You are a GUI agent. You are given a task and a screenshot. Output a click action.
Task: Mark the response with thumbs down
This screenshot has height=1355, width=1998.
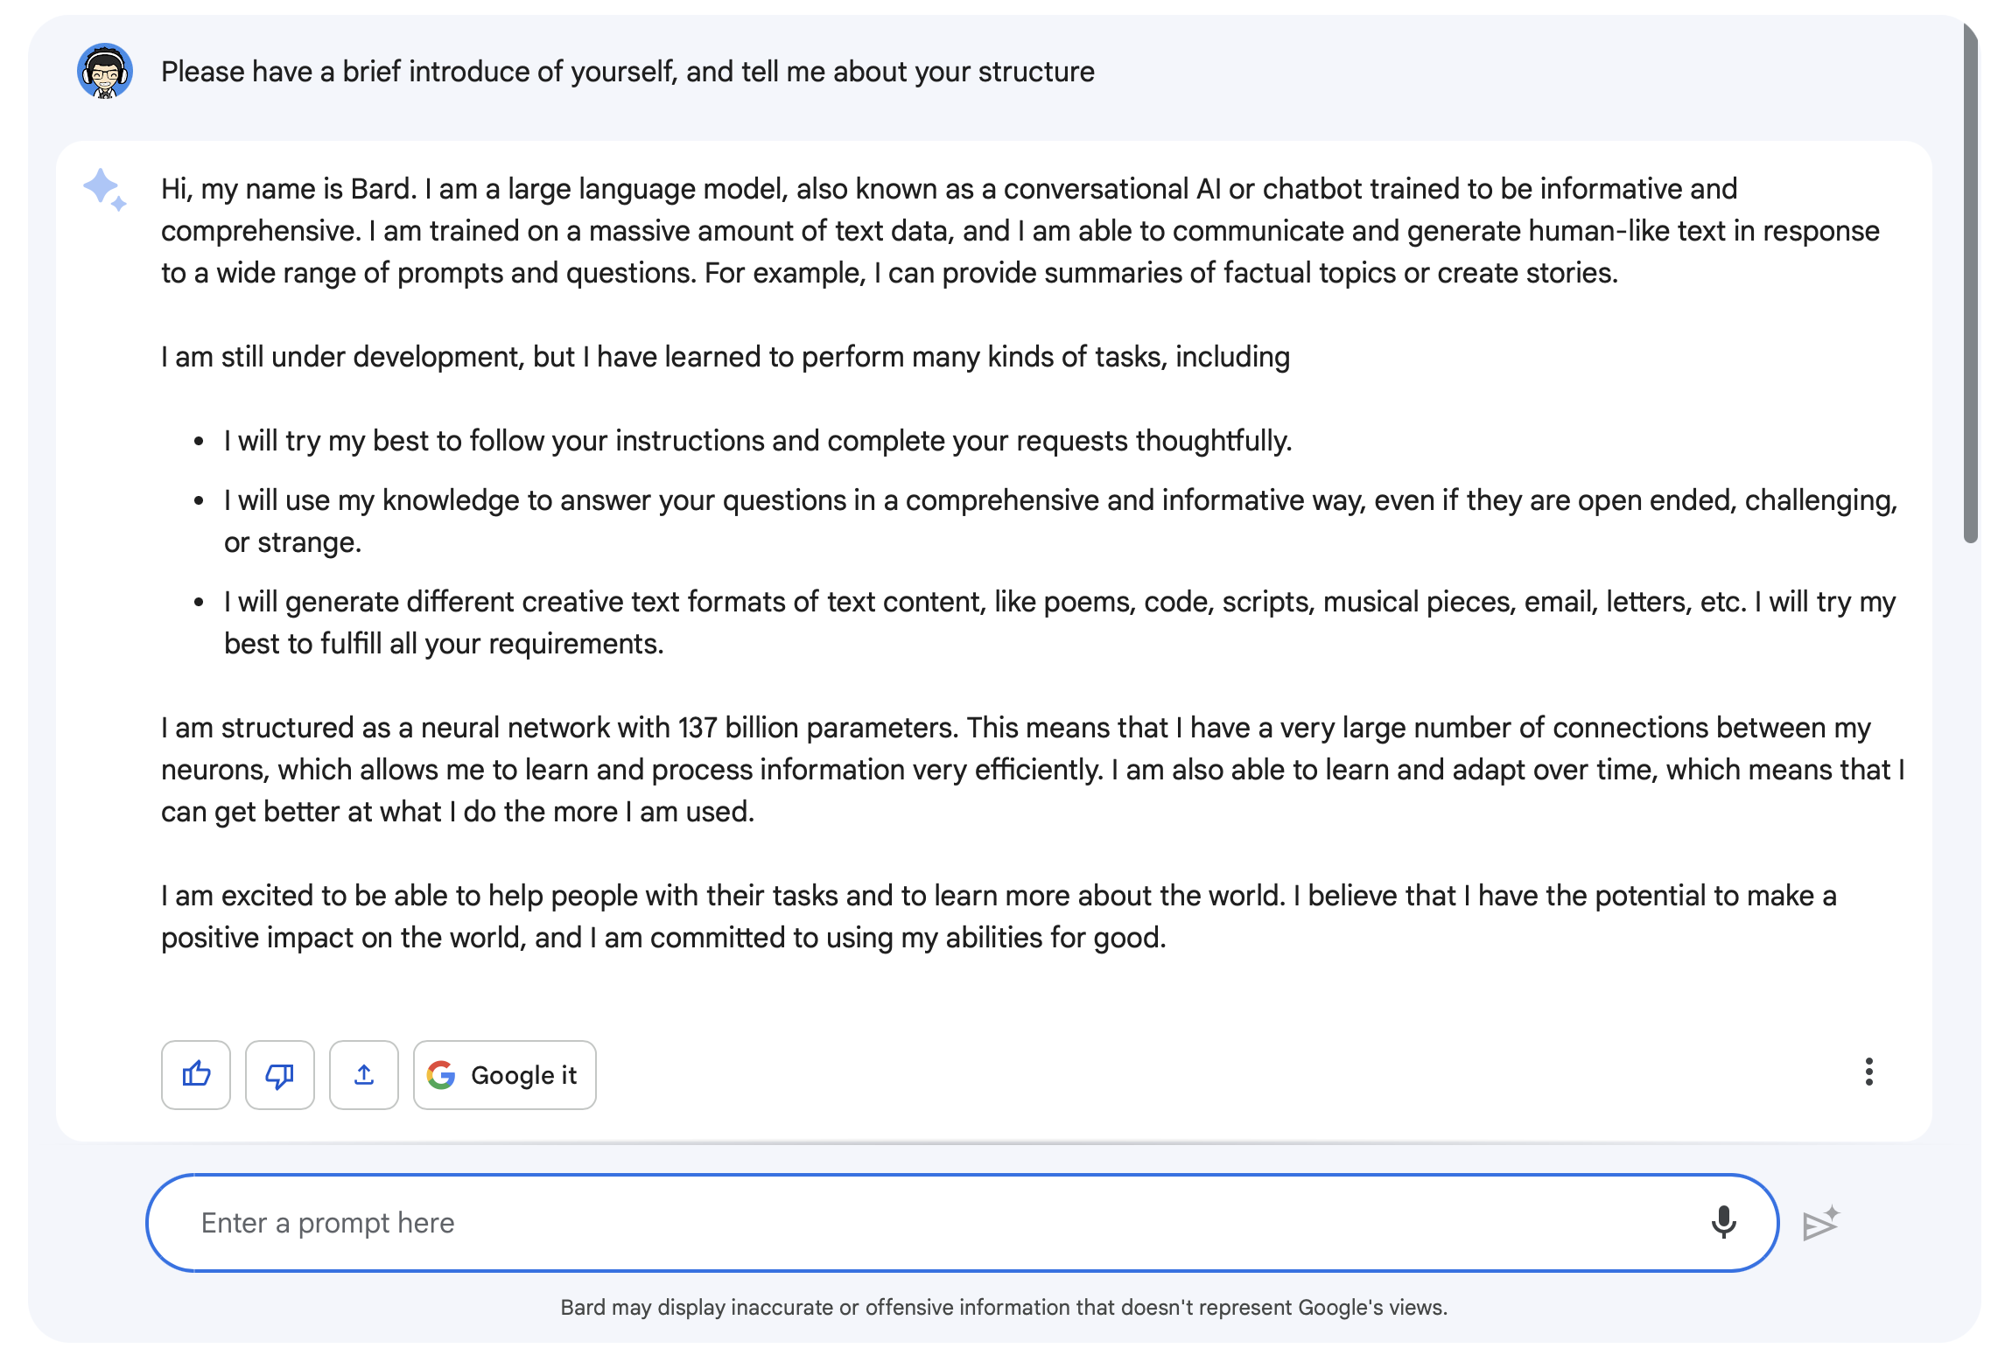coord(280,1074)
